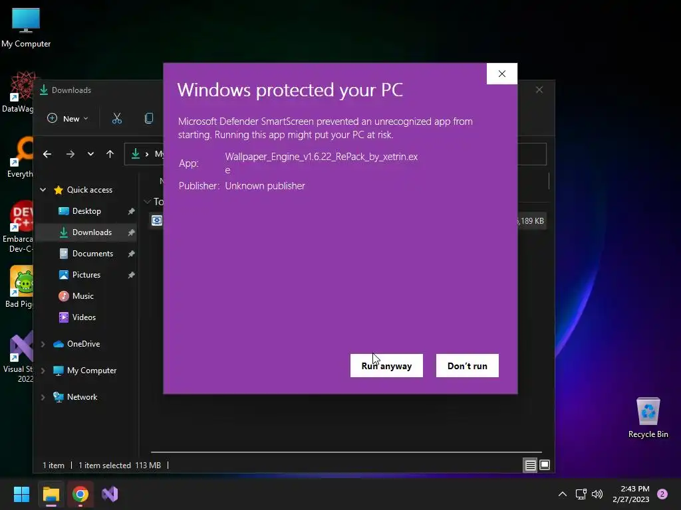Go forward in File Explorer
681x510 pixels.
point(70,154)
